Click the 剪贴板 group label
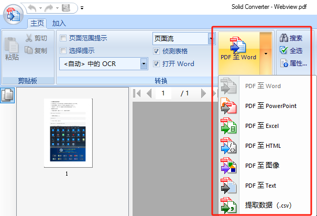Viewport: 317px width, 216px height. (28, 81)
